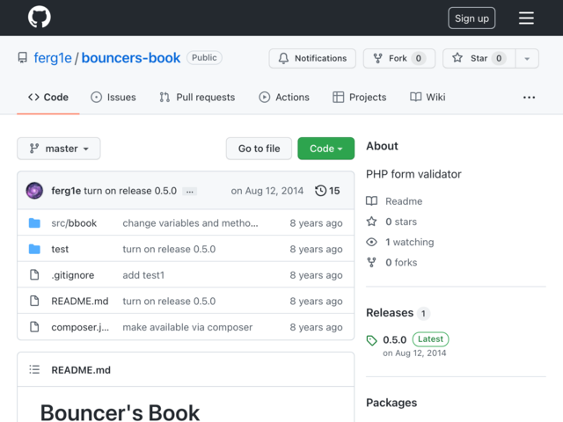View the 0 stars link
The image size is (563, 422).
(401, 222)
